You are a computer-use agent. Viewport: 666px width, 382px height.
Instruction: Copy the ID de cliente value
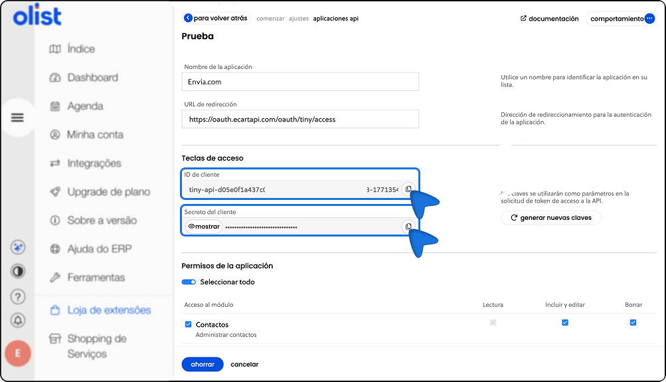[408, 189]
